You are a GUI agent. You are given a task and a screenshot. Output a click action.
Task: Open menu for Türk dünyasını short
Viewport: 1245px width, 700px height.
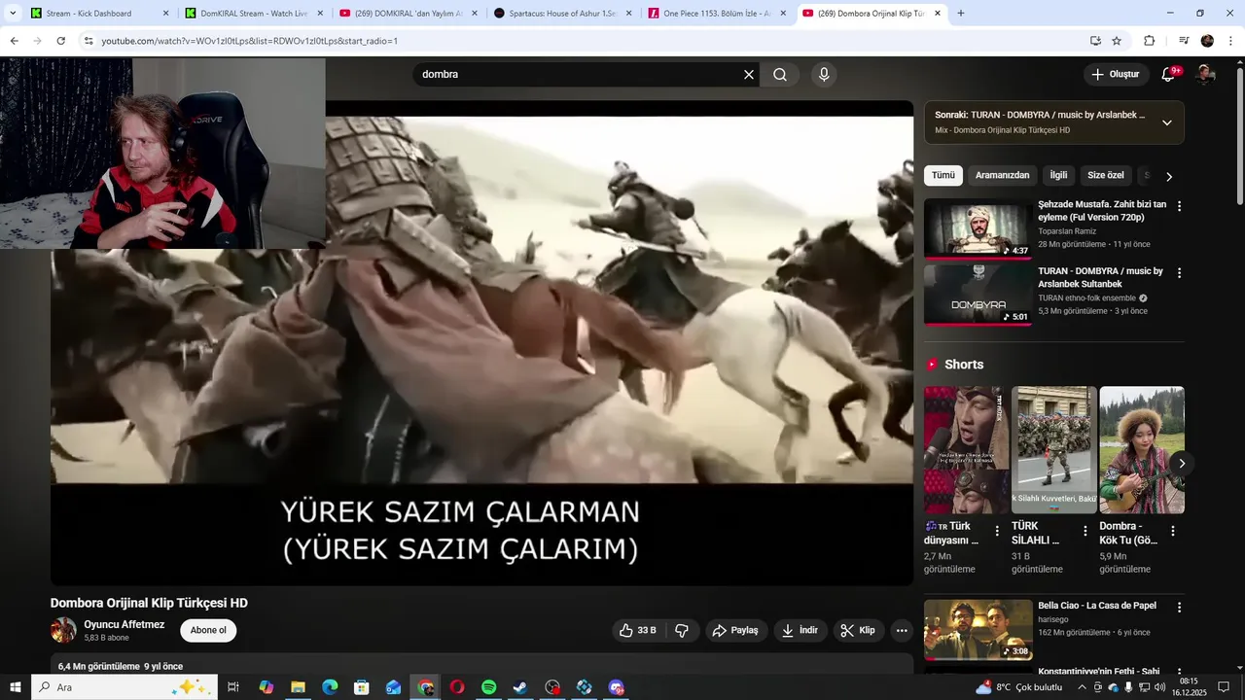[997, 531]
